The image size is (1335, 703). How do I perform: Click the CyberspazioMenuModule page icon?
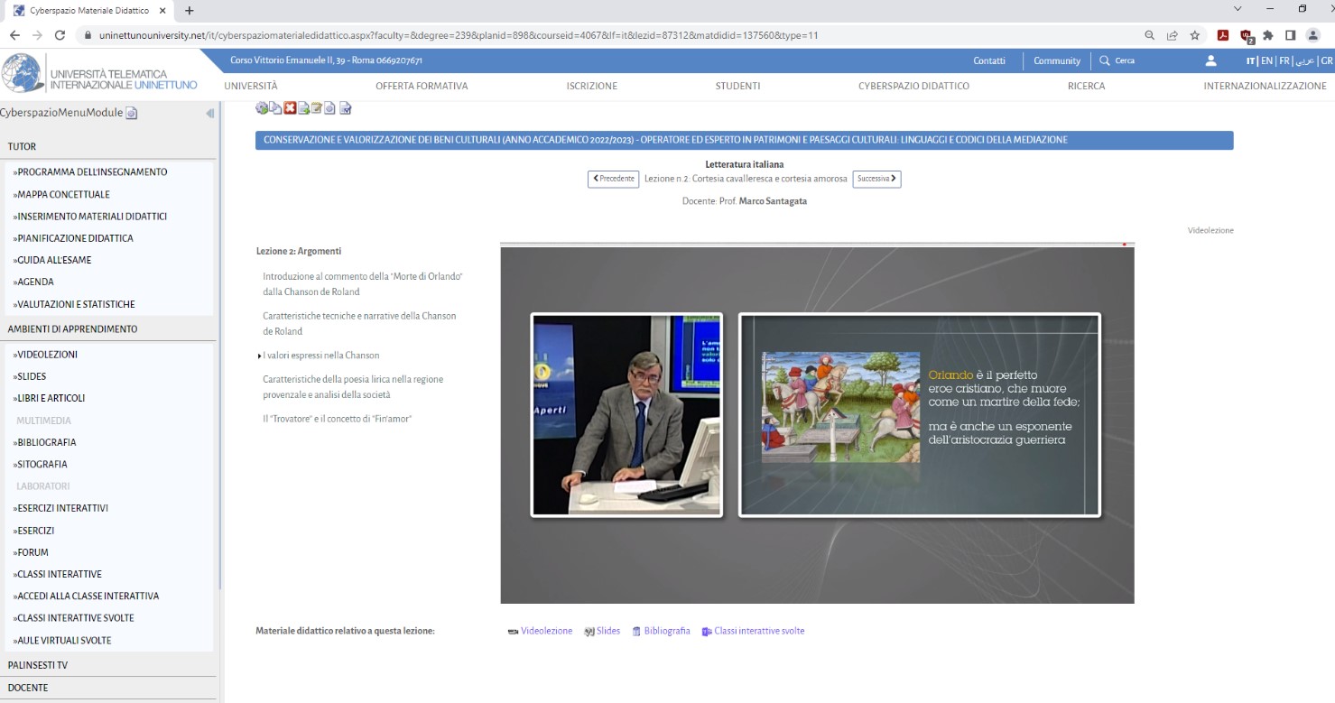click(x=132, y=114)
